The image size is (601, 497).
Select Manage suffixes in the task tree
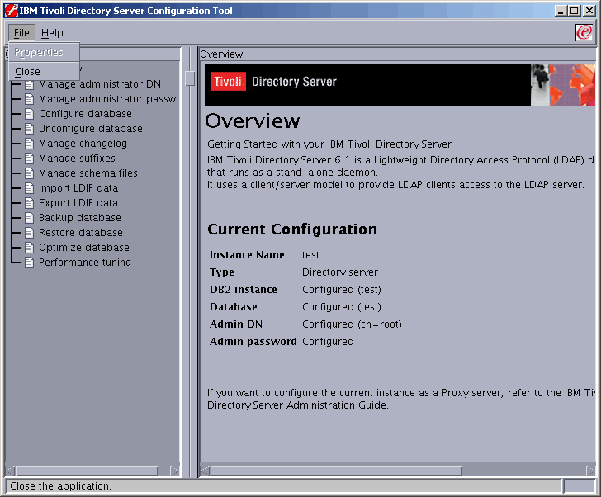77,159
